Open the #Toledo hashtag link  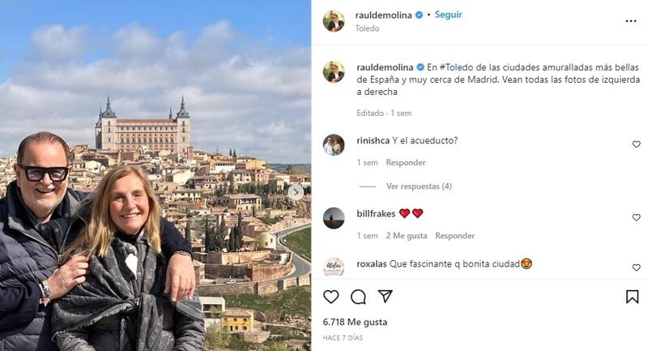456,67
